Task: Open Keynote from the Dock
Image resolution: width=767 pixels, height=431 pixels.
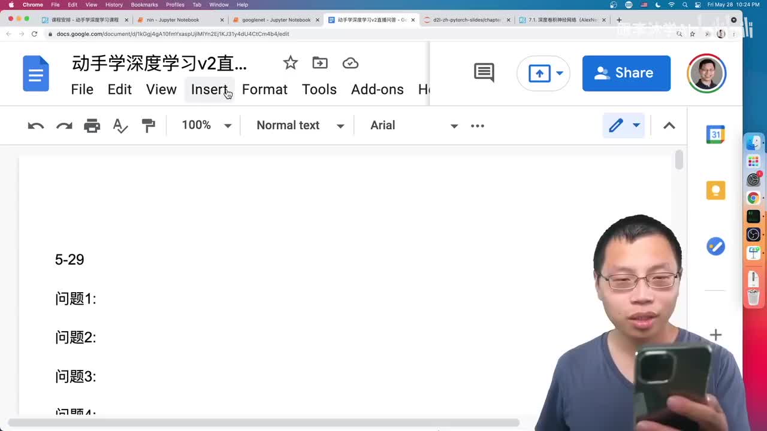Action: (x=754, y=253)
